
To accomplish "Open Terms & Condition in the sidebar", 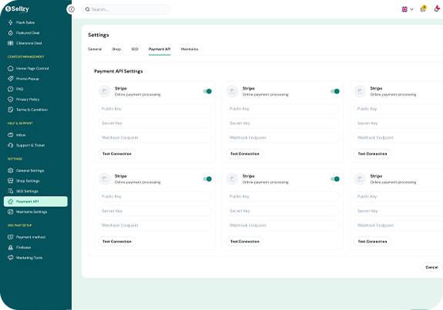I will (x=28, y=110).
